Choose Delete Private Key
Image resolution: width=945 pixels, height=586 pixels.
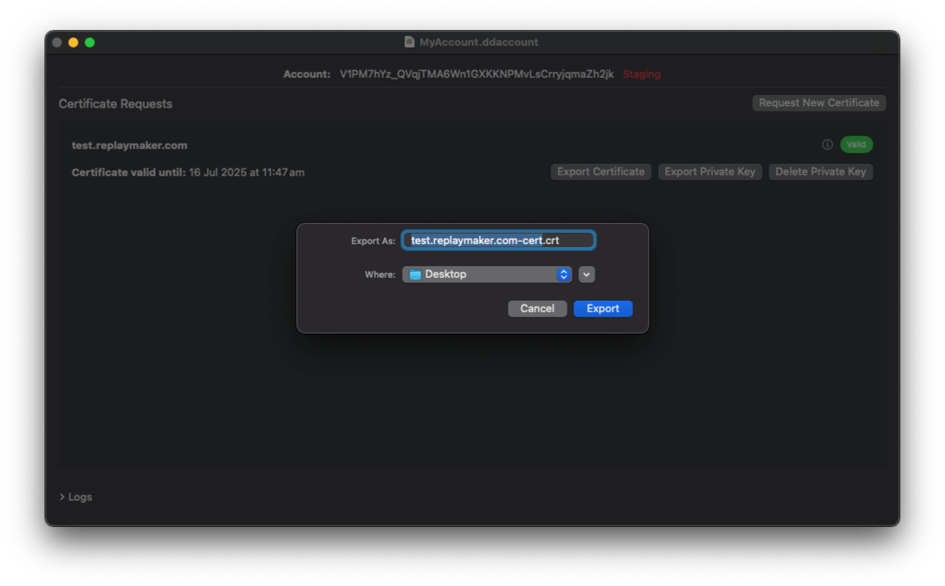click(820, 172)
